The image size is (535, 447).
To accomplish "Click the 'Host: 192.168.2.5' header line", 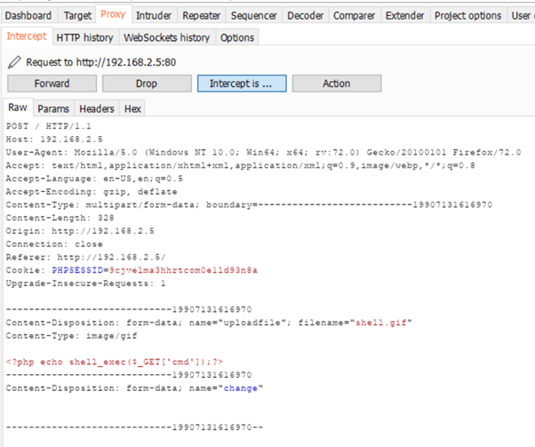I will pos(54,140).
